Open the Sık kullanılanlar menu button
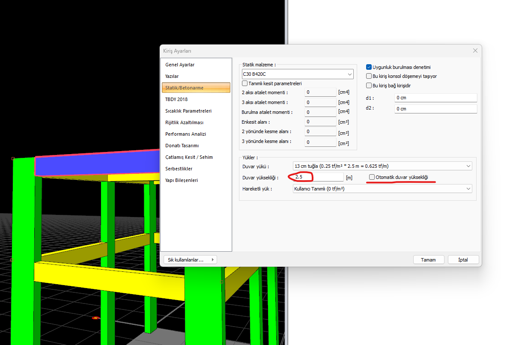 190,259
